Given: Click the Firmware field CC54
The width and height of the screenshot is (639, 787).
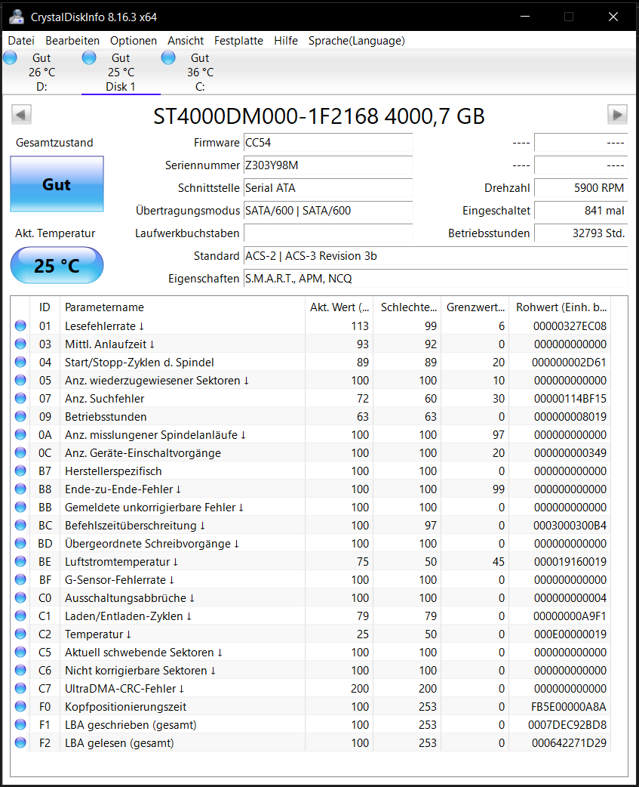Looking at the screenshot, I should [x=328, y=143].
